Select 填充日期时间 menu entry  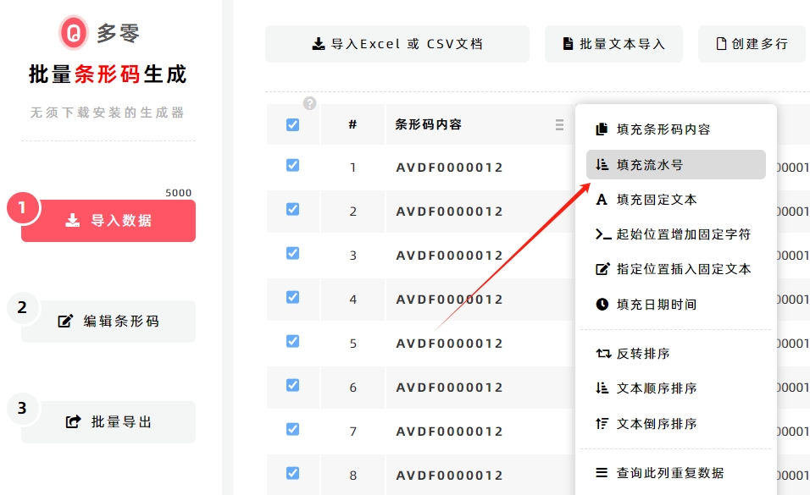pos(675,304)
